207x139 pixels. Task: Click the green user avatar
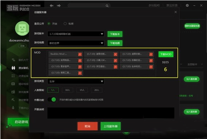tap(22, 28)
